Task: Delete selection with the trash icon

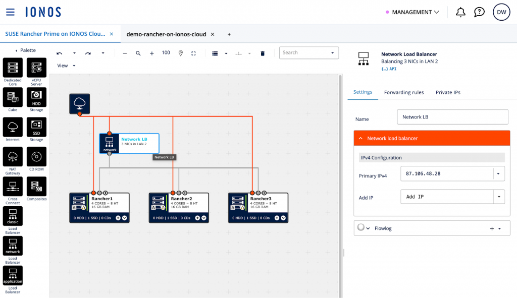Action: pyautogui.click(x=263, y=53)
